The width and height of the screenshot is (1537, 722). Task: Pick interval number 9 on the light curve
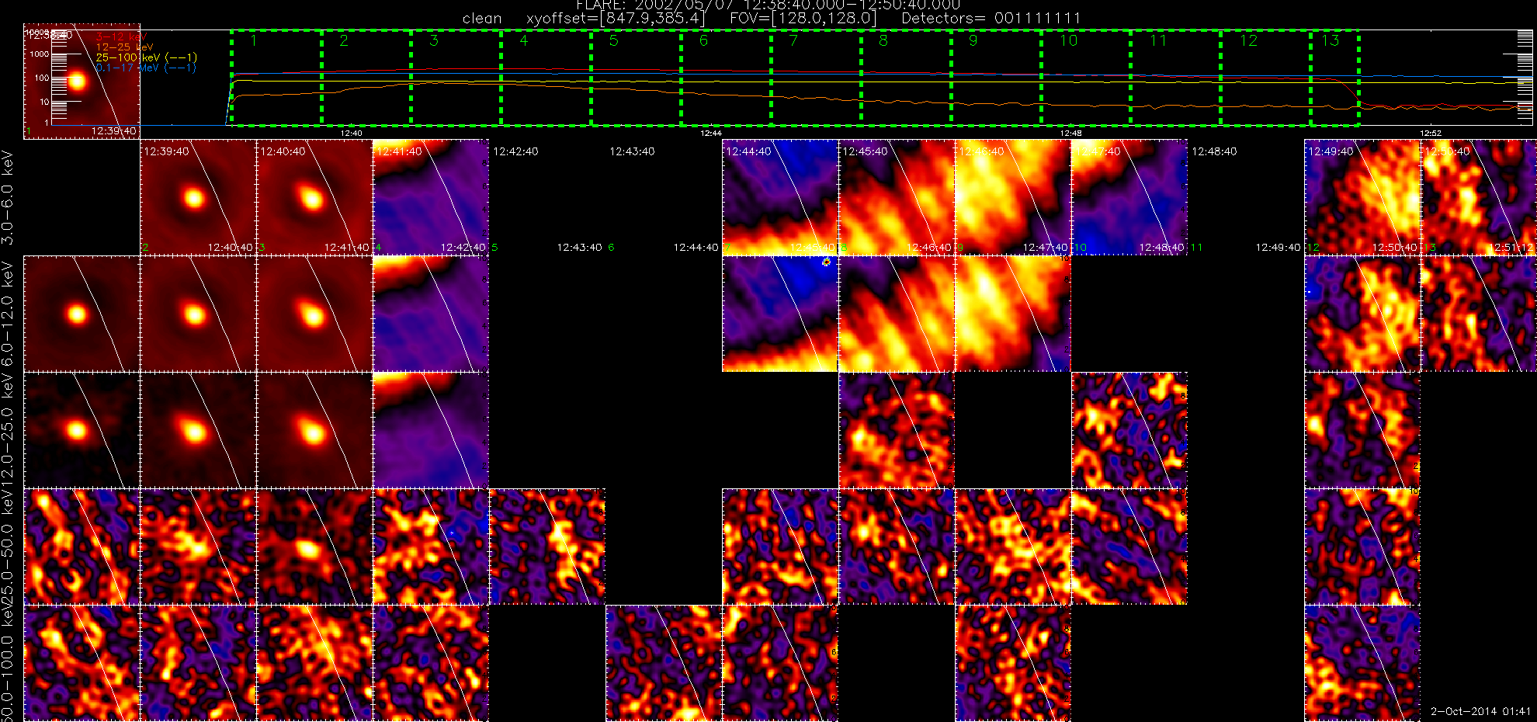[x=973, y=40]
